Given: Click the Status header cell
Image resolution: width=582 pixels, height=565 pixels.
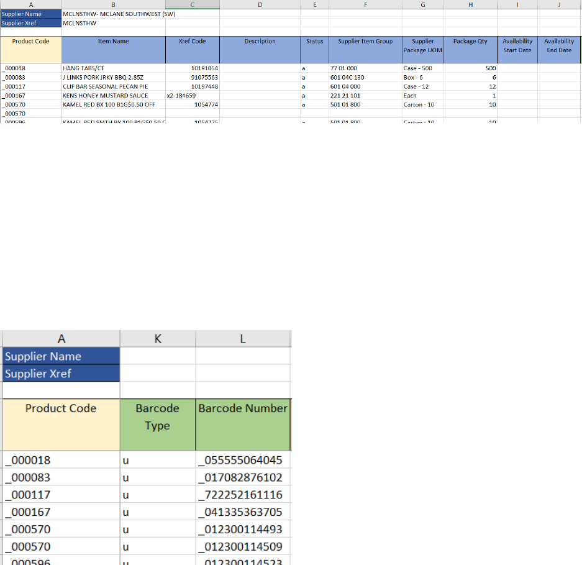Looking at the screenshot, I should (x=315, y=50).
